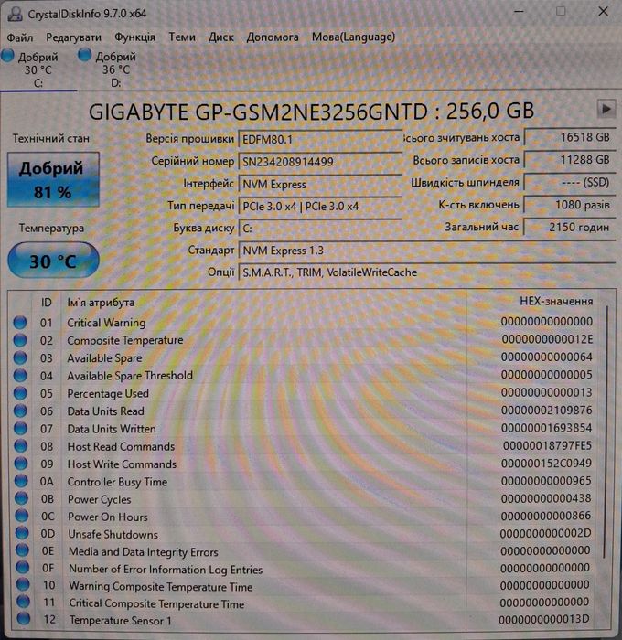622x640 pixels.
Task: Click status orb for Data Units Read
Action: click(20, 411)
